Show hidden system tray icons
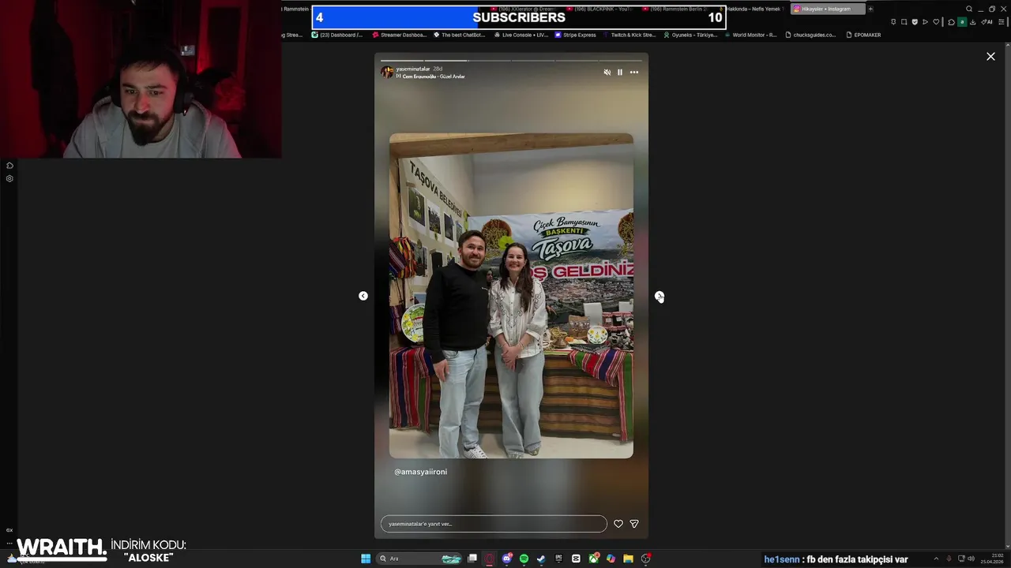 [x=936, y=559]
